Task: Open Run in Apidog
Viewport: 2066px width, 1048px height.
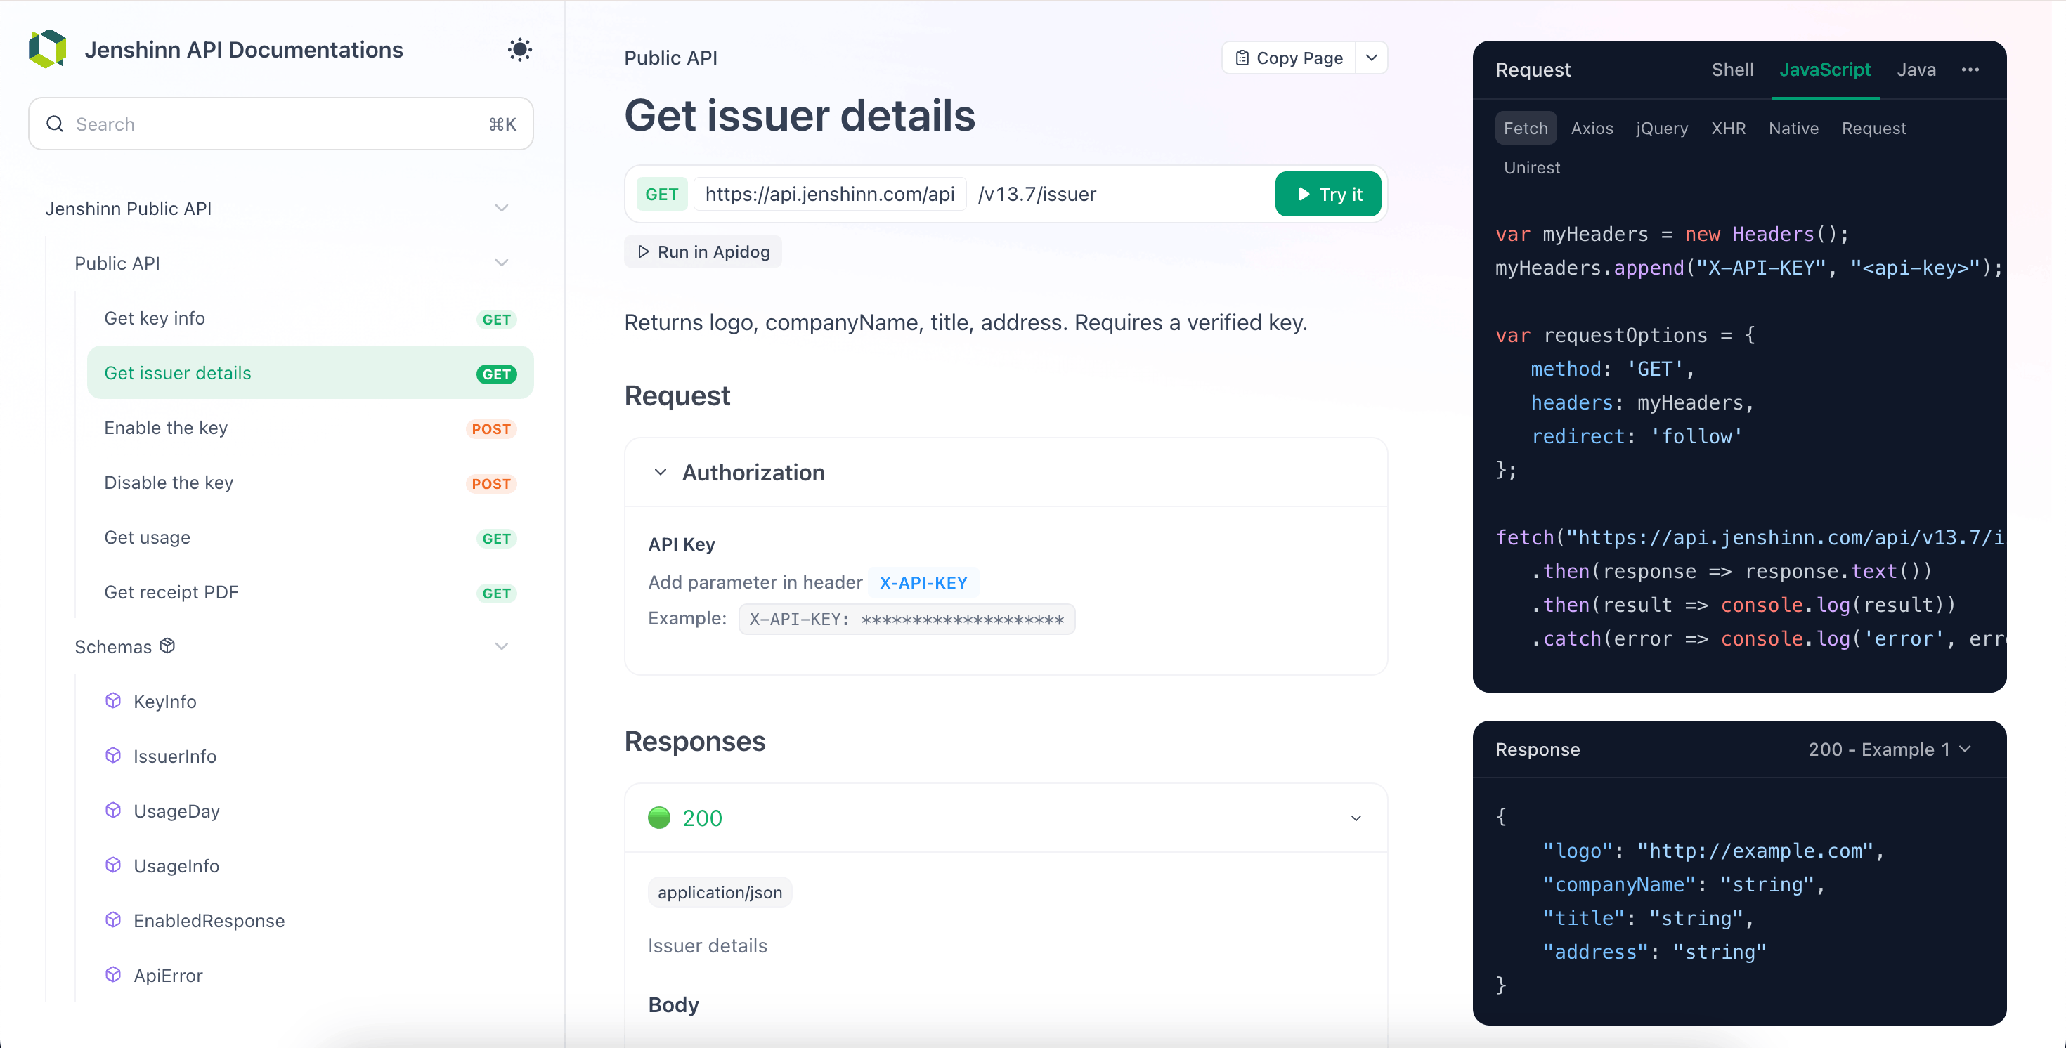Action: [703, 251]
